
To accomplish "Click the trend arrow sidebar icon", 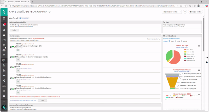I will [4, 76].
